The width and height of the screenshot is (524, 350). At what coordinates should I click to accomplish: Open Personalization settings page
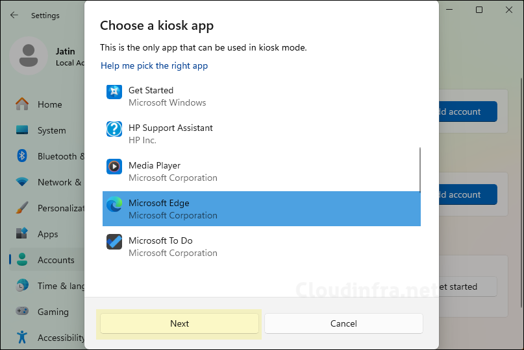(47, 208)
